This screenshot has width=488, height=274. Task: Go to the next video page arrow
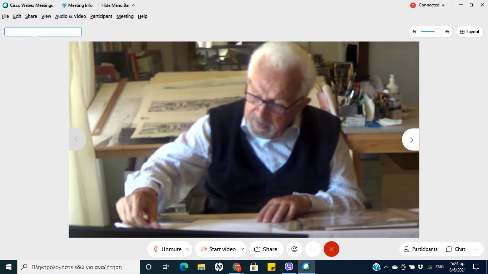click(x=411, y=139)
